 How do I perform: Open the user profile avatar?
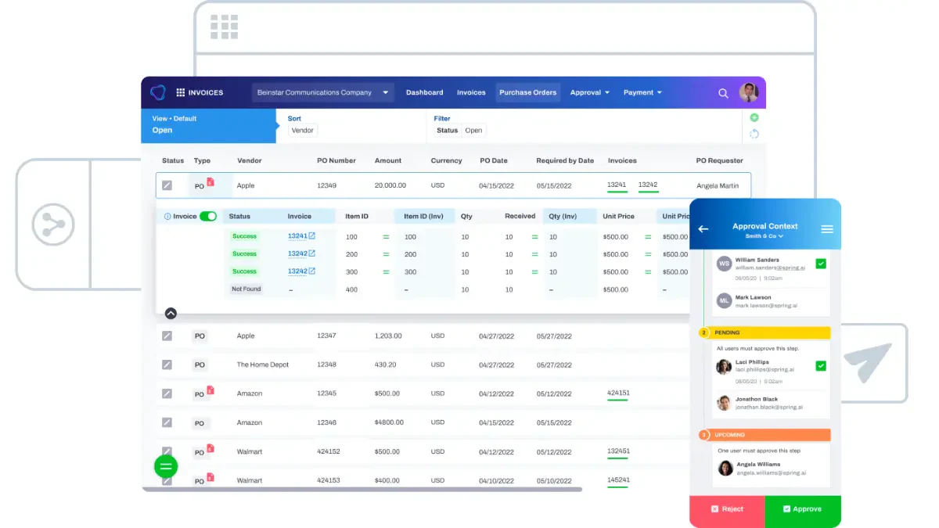749,92
